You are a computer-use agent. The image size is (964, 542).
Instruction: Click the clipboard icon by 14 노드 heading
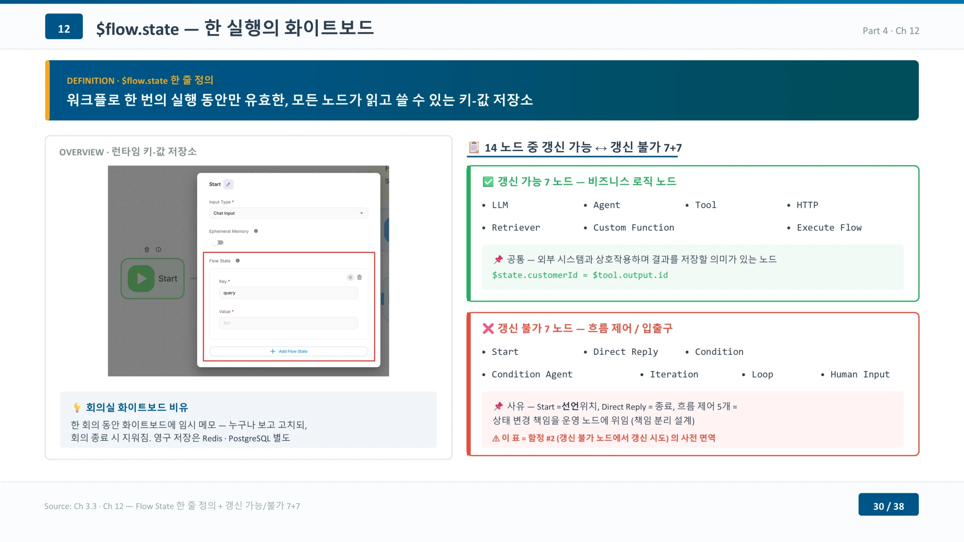(474, 147)
